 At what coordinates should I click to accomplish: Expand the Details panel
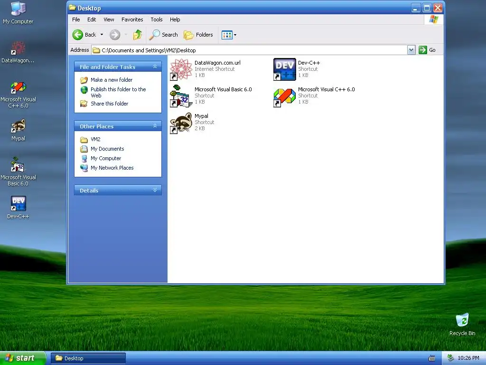tap(155, 190)
